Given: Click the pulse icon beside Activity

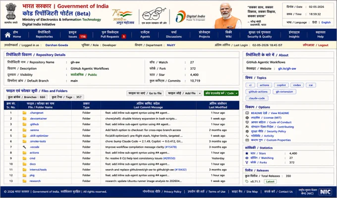Looking at the screenshot, I should (247, 136).
